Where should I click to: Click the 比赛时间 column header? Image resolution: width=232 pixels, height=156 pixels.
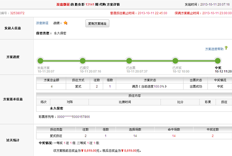point(133,101)
